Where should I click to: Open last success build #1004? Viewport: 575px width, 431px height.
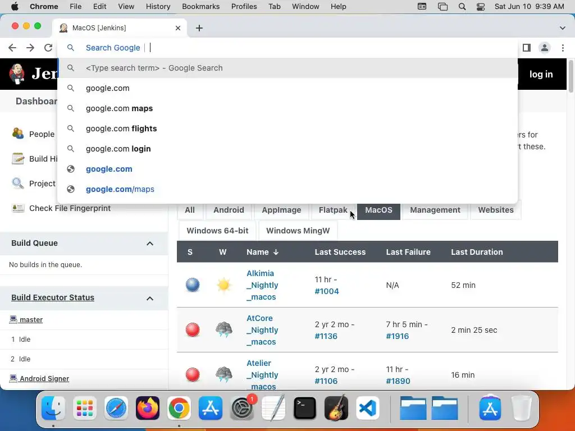coord(327,291)
